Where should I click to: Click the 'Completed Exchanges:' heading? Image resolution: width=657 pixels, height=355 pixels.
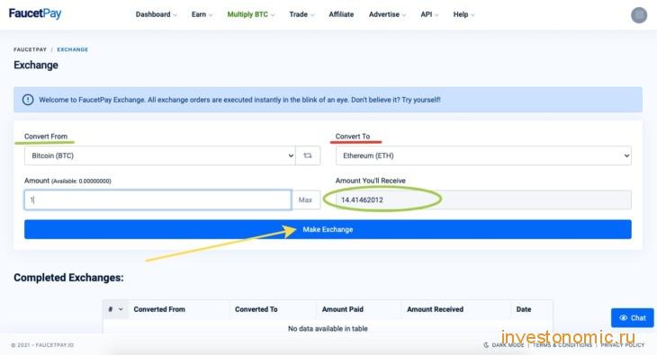tap(68, 278)
